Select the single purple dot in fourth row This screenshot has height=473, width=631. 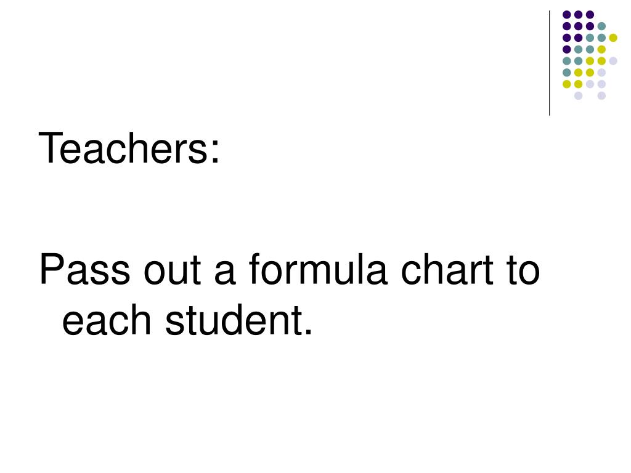(567, 49)
